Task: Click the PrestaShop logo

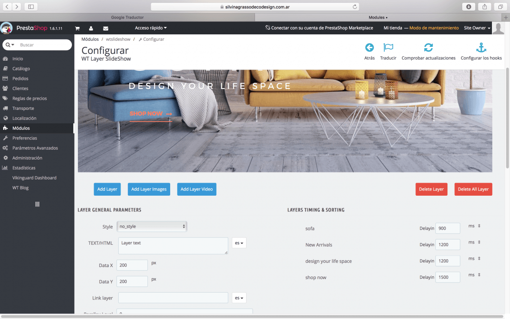Action: coord(32,28)
